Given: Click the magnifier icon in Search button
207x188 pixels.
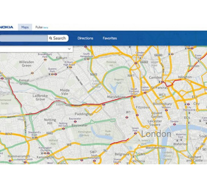Looking at the screenshot, I should click(50, 38).
